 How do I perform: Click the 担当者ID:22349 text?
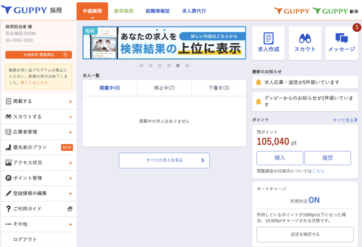coord(21,34)
